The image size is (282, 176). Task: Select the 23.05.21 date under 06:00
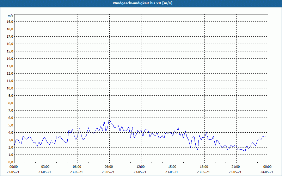(76, 172)
